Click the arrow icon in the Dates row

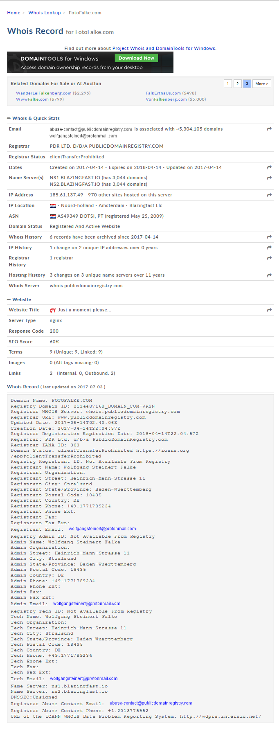point(269,167)
